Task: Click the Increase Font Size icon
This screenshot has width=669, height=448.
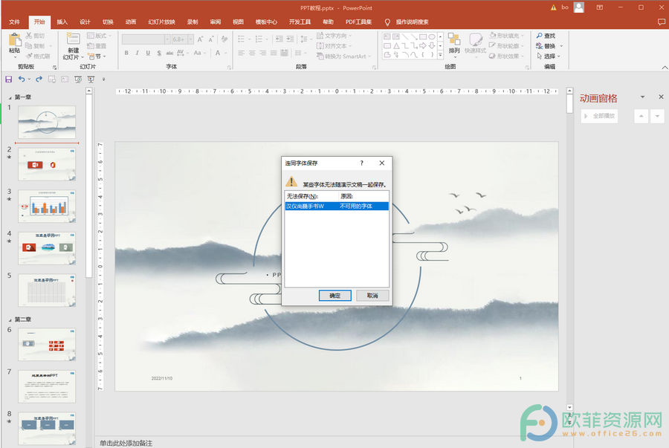Action: pos(200,39)
